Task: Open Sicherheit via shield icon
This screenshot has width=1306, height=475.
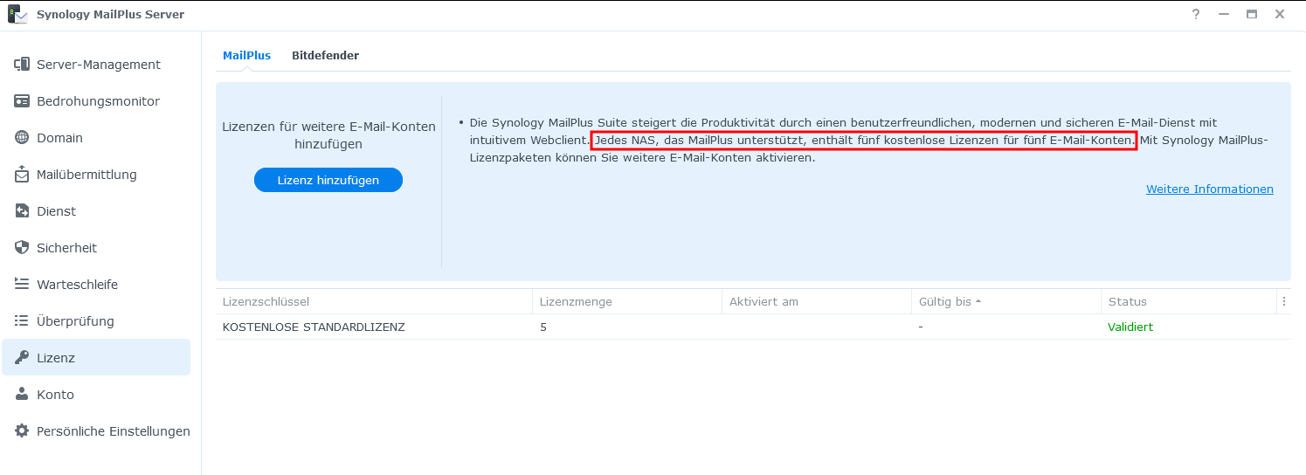Action: point(22,248)
